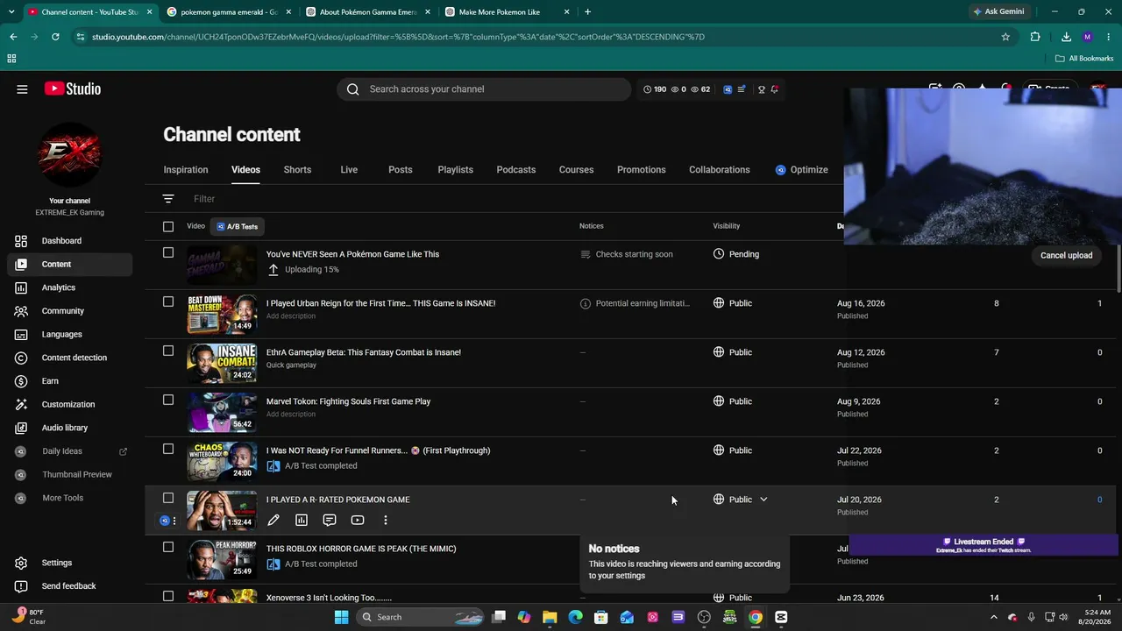Open the Urban Reign video title
This screenshot has height=631, width=1122.
[380, 303]
